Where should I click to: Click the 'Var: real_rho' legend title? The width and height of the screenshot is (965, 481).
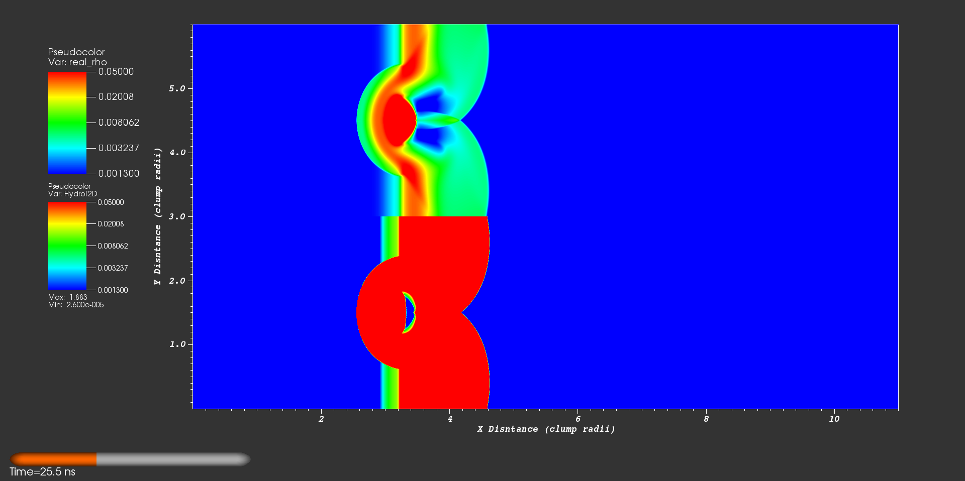[x=77, y=62]
